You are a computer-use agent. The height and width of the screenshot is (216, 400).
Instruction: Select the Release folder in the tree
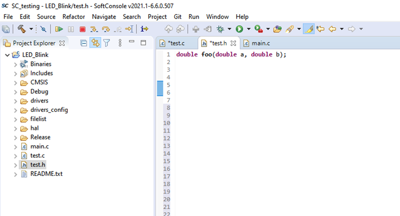pos(41,138)
